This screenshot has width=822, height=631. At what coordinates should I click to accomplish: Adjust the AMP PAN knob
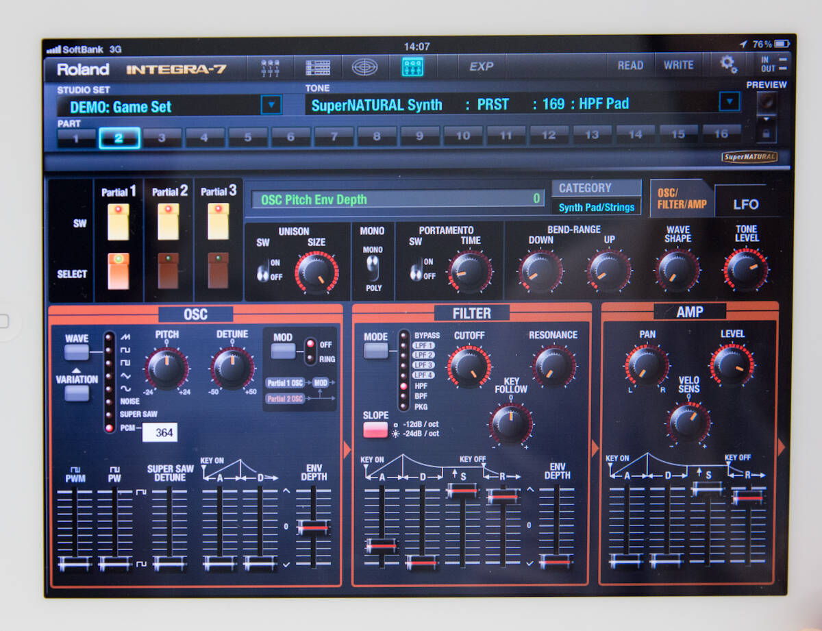647,364
